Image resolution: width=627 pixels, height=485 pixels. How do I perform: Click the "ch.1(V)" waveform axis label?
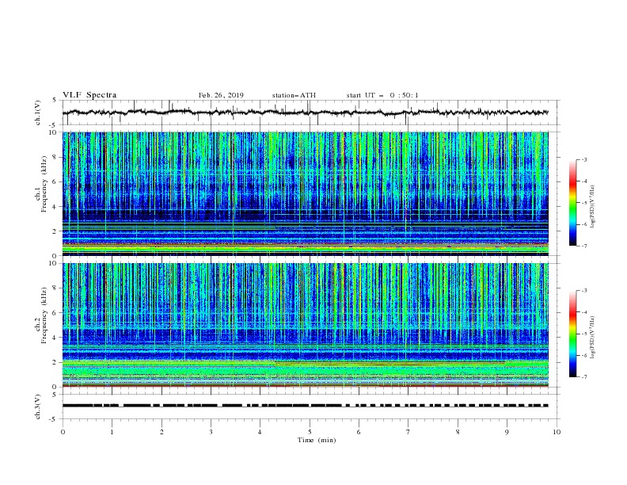(x=37, y=113)
